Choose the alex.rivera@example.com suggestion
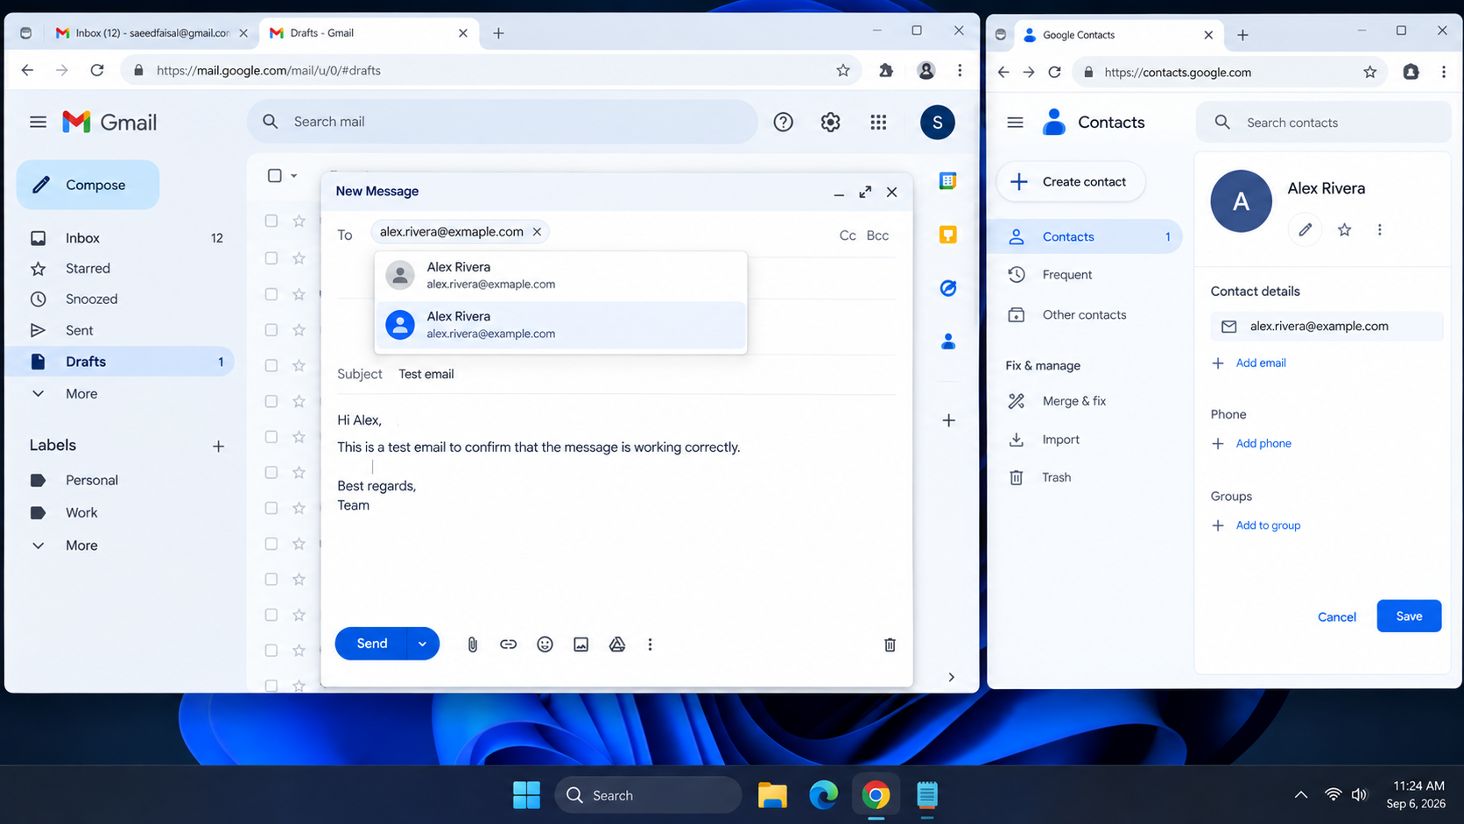The height and width of the screenshot is (824, 1464). pos(560,325)
